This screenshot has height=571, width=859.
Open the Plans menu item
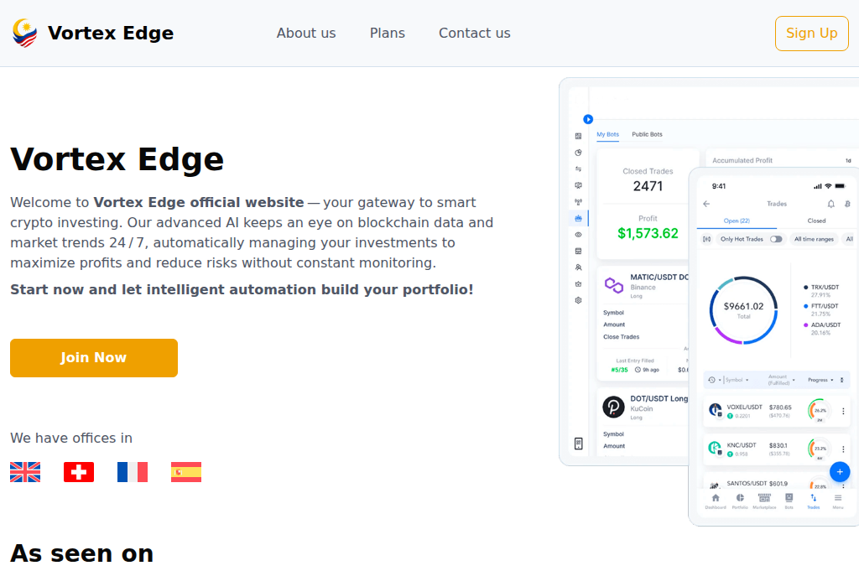[387, 33]
